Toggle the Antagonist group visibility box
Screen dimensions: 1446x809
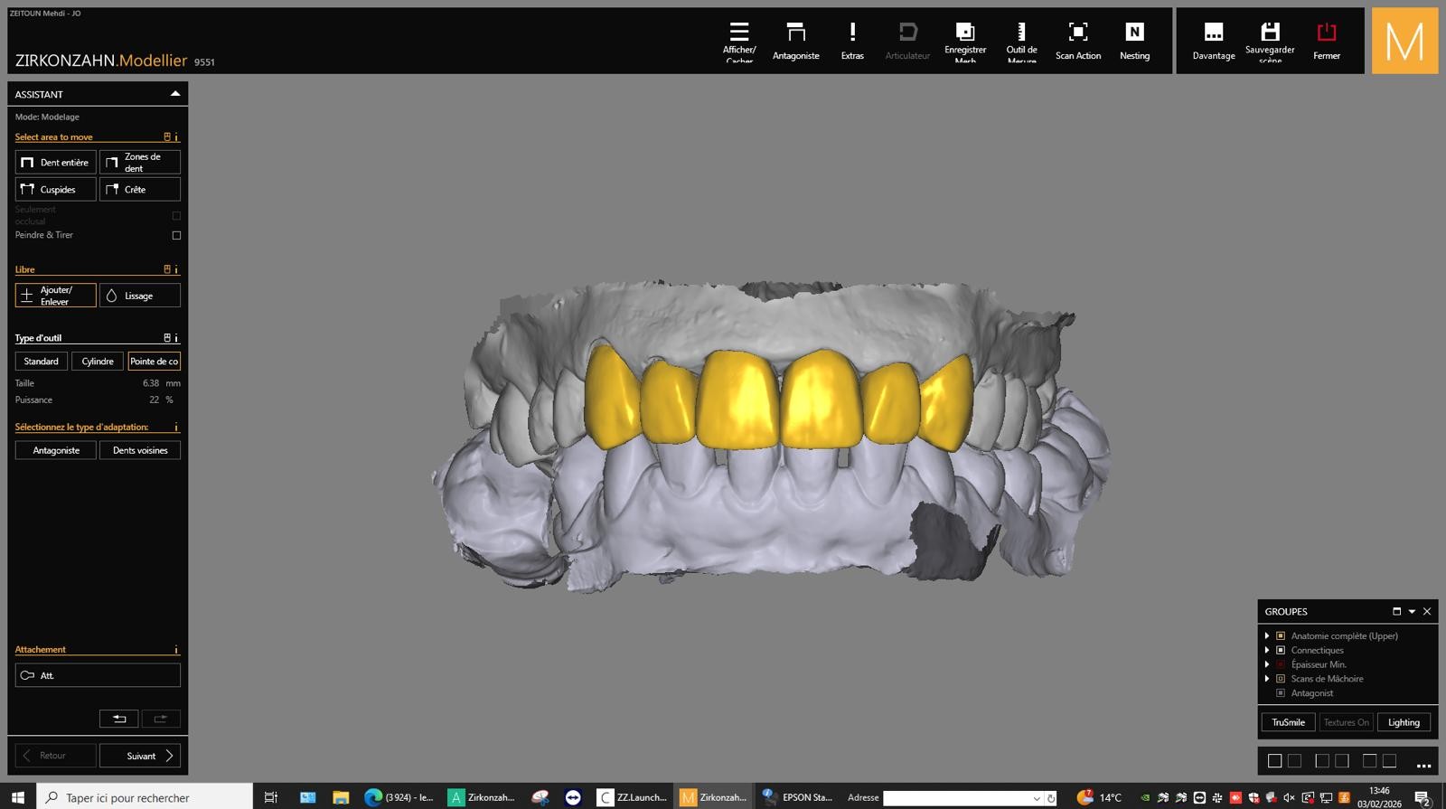coord(1281,693)
